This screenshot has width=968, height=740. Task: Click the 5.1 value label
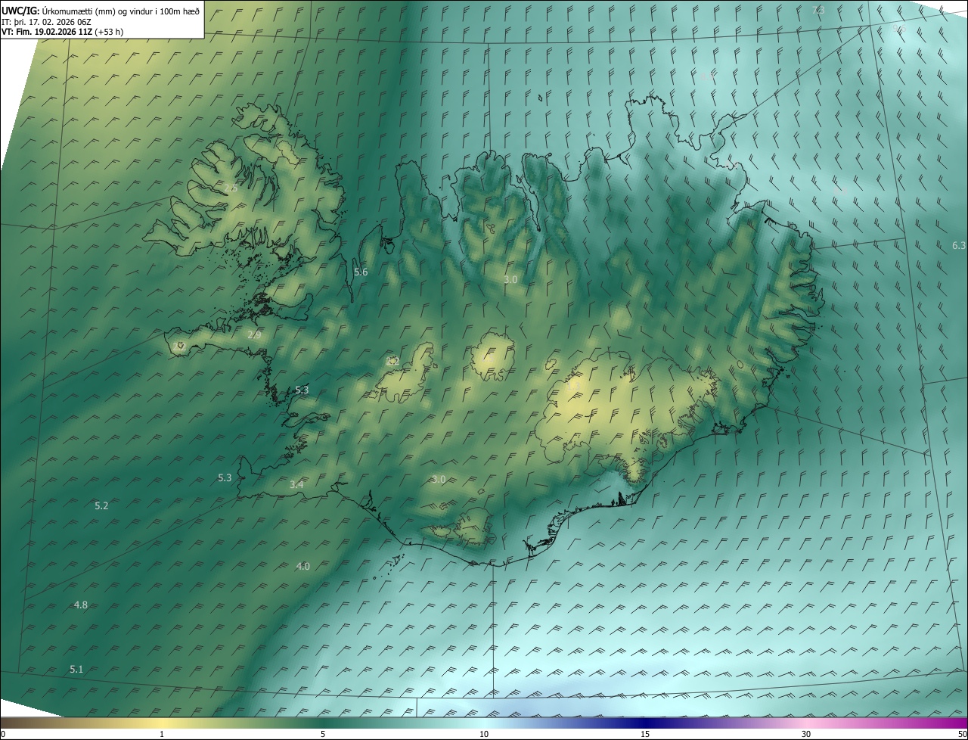click(x=76, y=669)
